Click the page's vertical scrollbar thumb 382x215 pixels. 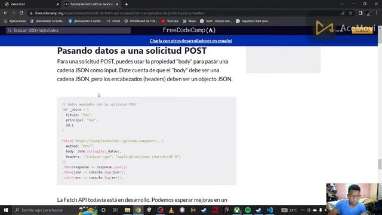[380, 164]
